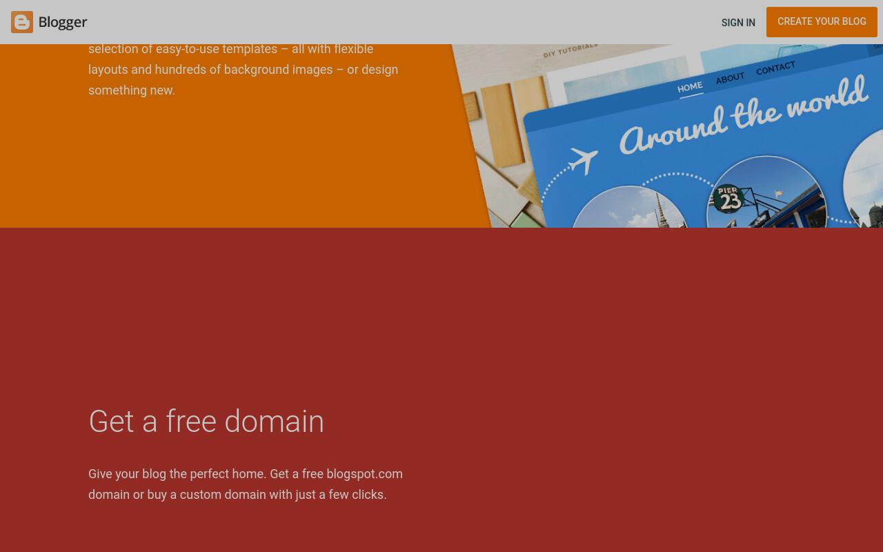Click the Get a free domain heading
The height and width of the screenshot is (552, 883).
[x=206, y=422]
